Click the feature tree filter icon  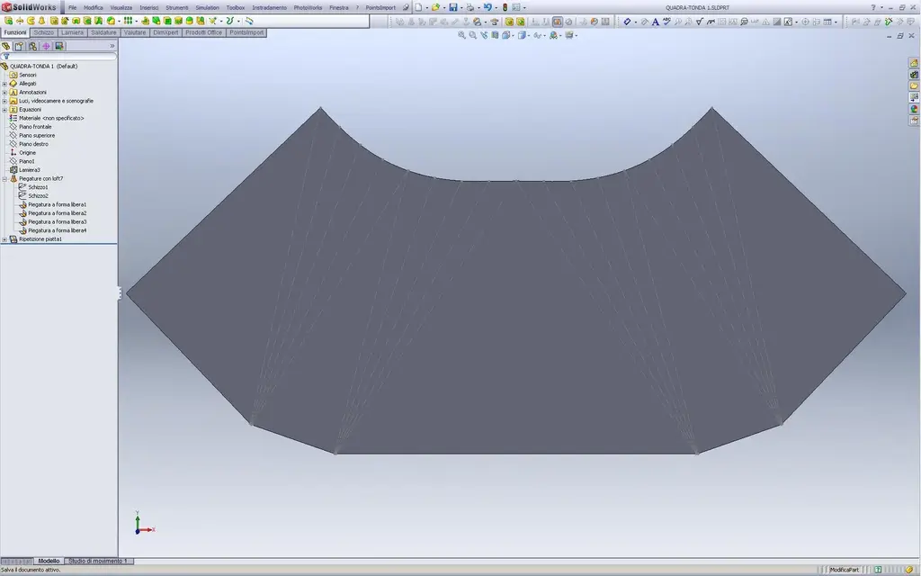6,57
